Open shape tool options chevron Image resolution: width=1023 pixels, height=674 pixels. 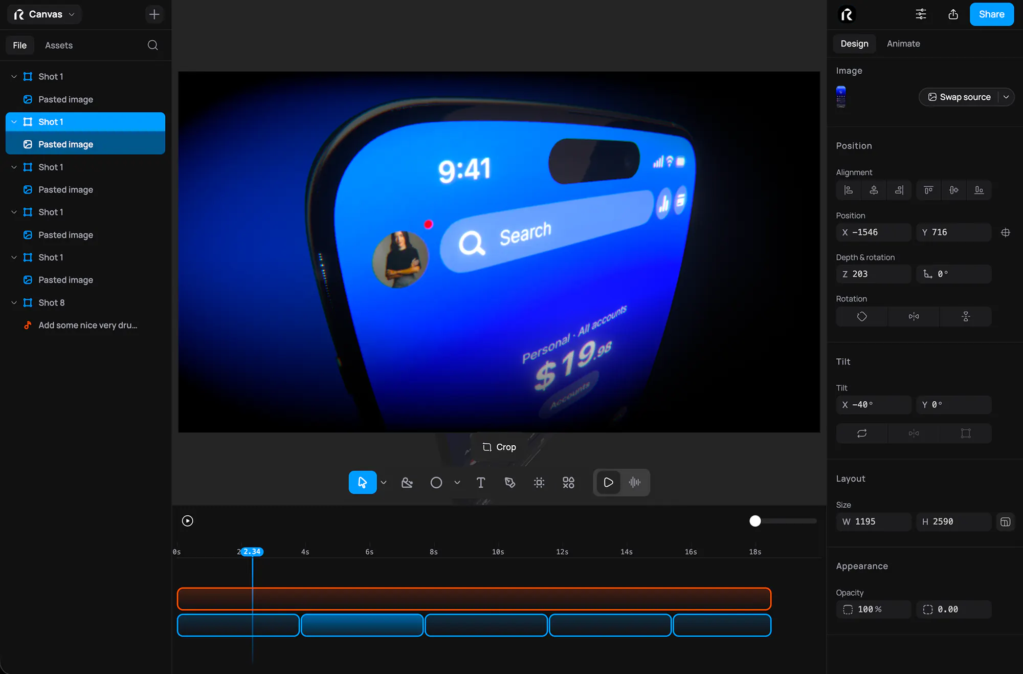pyautogui.click(x=457, y=483)
